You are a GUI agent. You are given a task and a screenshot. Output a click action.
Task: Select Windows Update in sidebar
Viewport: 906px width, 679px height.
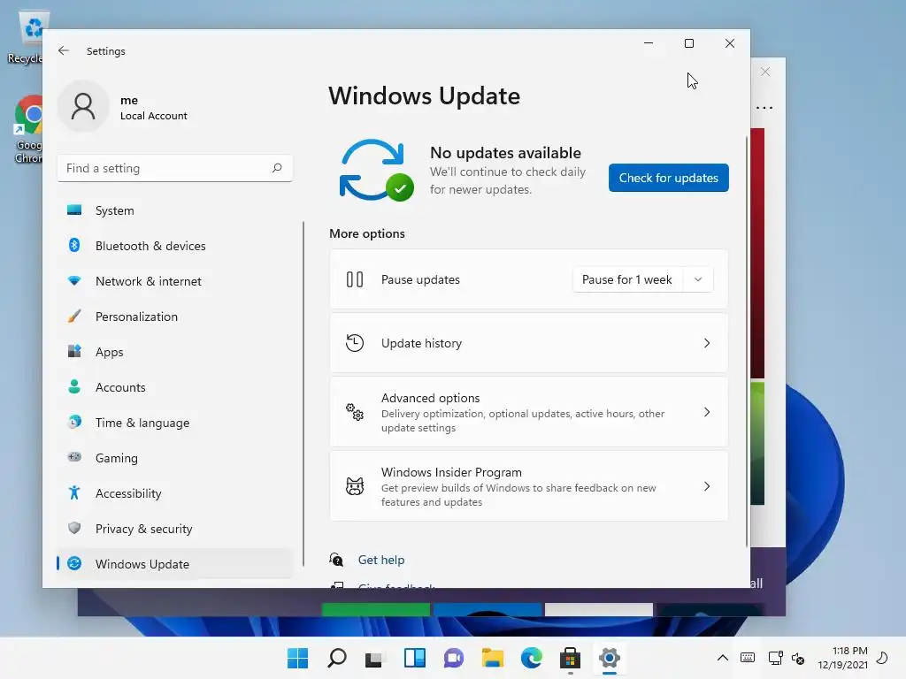(174, 563)
